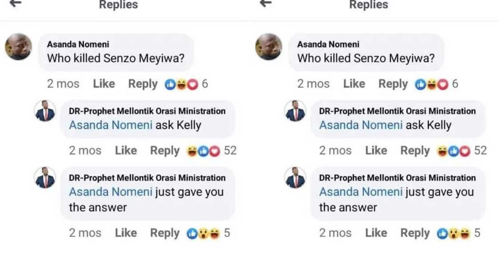The height and width of the screenshot is (261, 498).
Task: Like the 'just gave you the answer' reply
Action: 126,233
